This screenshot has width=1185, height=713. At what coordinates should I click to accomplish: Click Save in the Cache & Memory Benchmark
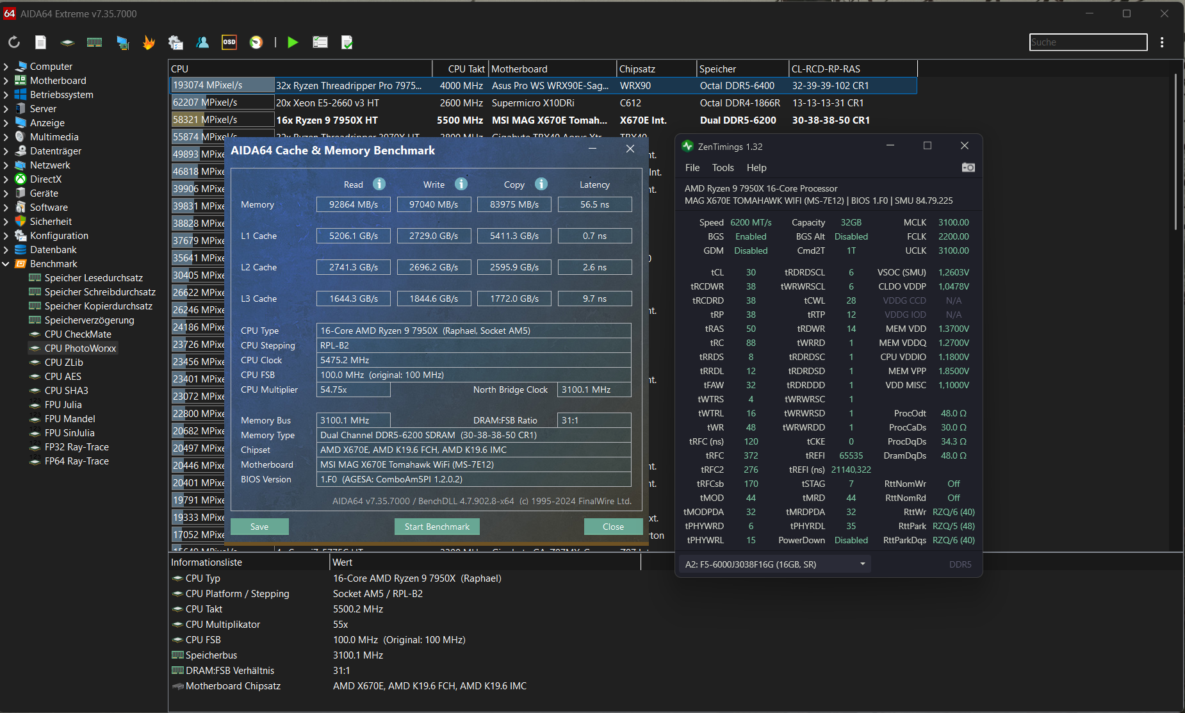pos(259,527)
